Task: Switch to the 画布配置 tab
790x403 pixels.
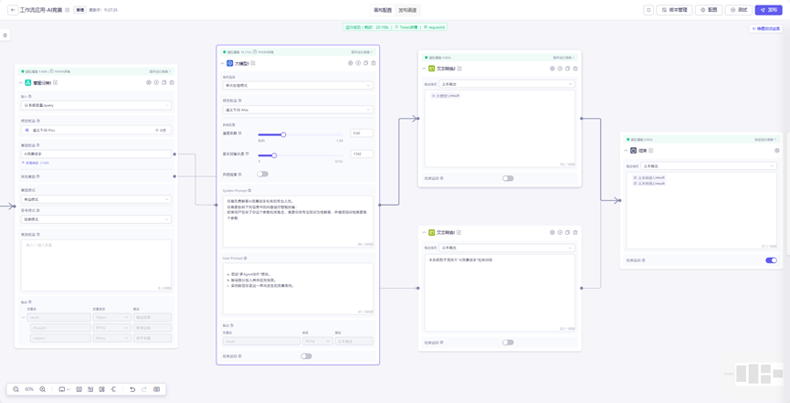Action: (383, 10)
